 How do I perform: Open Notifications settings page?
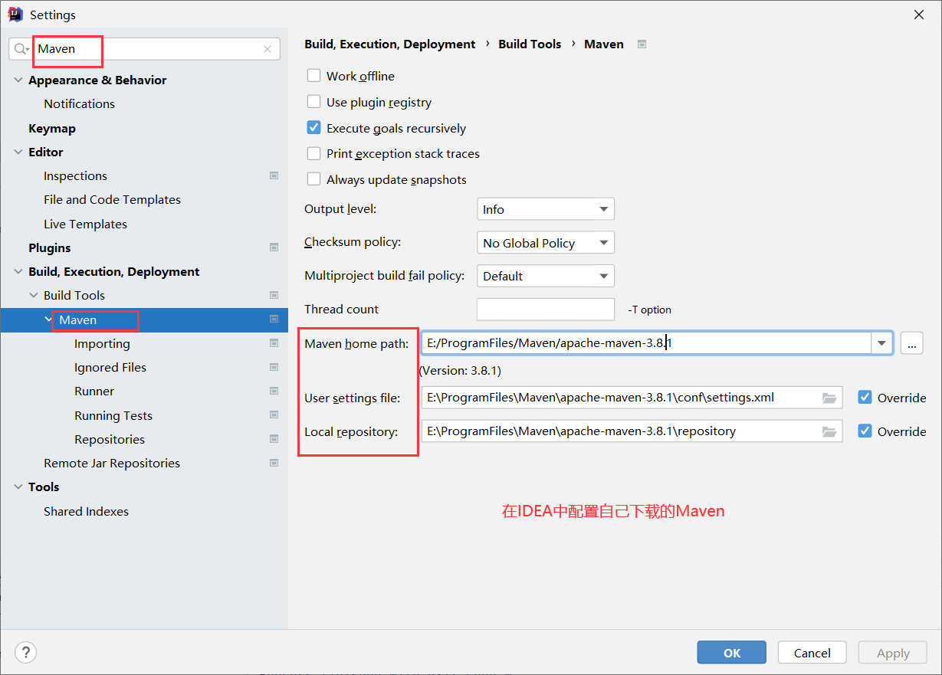click(x=79, y=103)
